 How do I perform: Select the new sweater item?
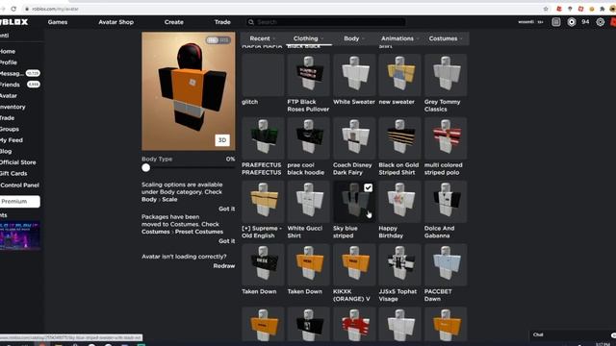click(399, 75)
